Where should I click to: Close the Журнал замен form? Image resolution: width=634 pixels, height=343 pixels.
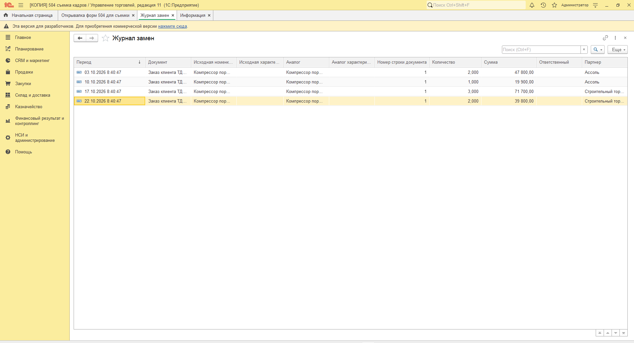tap(625, 38)
